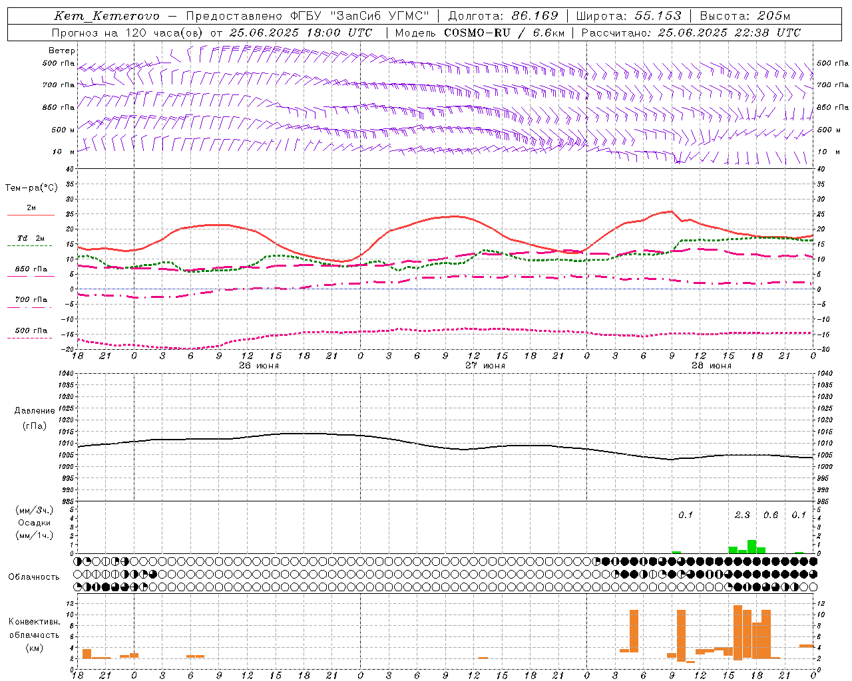Click the "Прогноз на 120 часа(ов)" text
This screenshot has height=681, width=852.
(128, 33)
